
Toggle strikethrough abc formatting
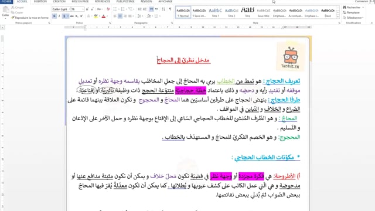pos(71,16)
